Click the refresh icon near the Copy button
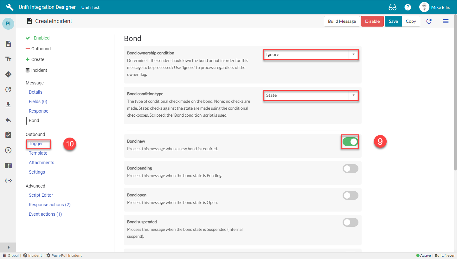 tap(429, 21)
